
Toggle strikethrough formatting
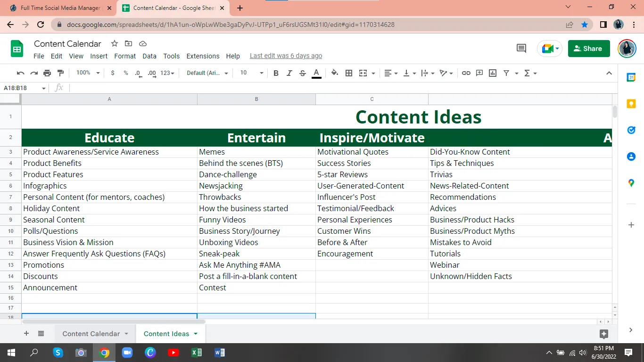(x=303, y=73)
